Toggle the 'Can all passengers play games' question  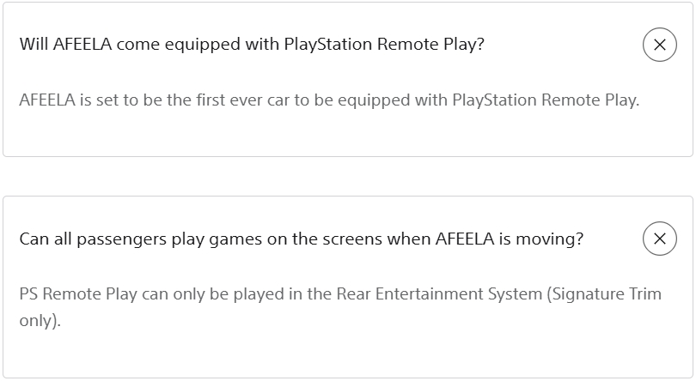[301, 239]
